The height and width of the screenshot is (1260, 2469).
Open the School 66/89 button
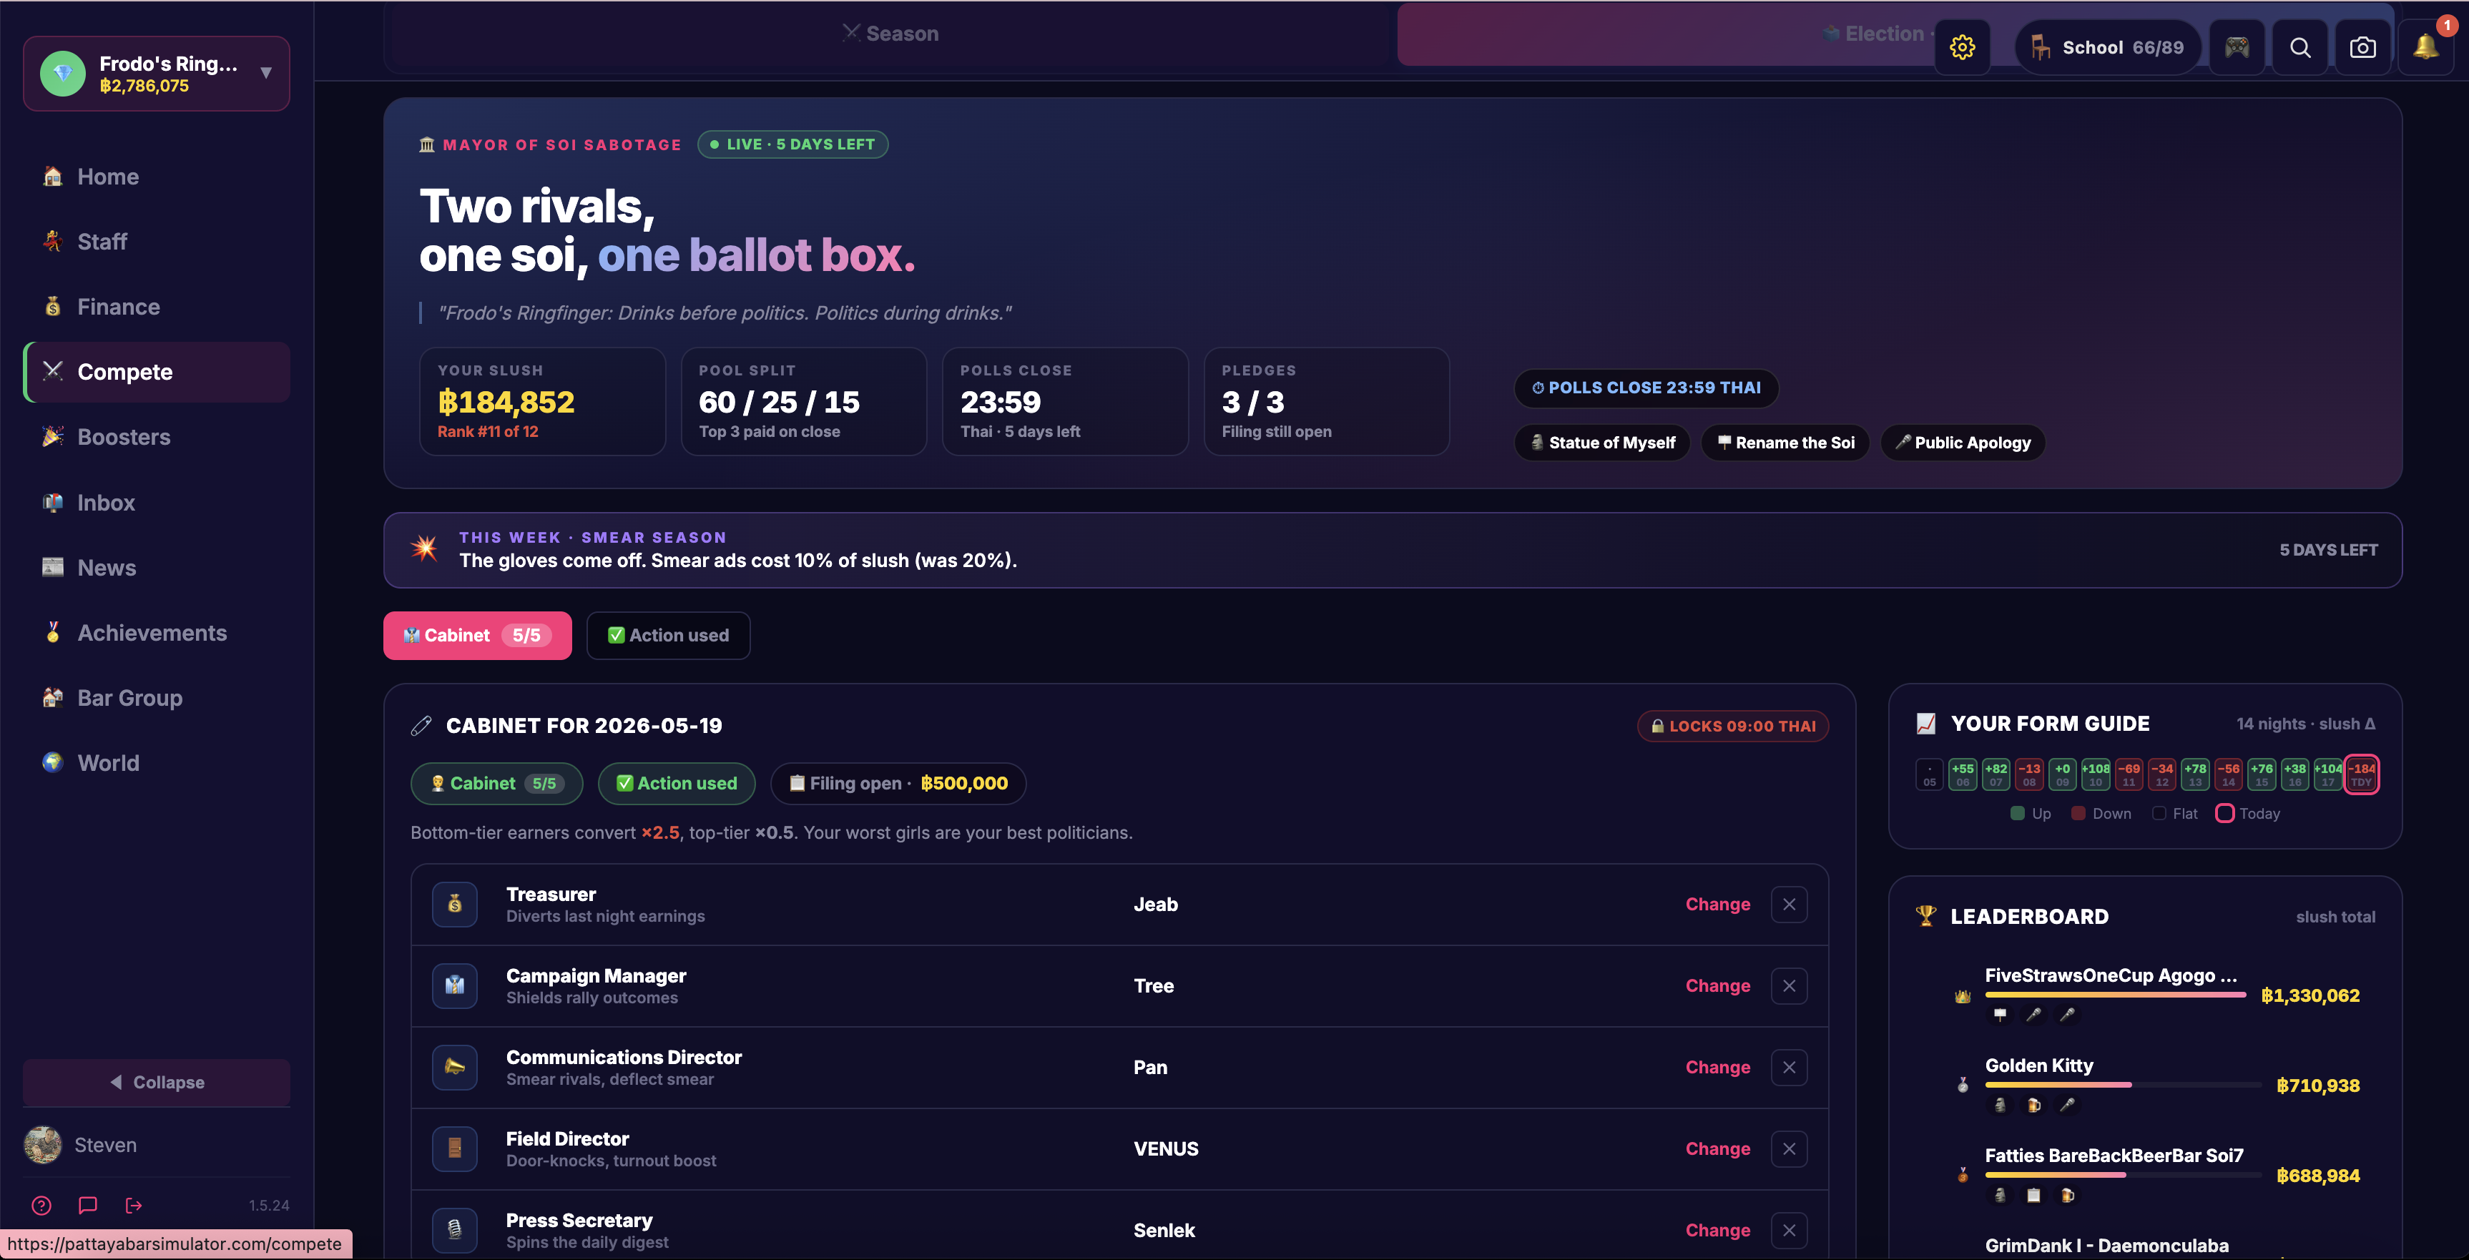point(2108,47)
